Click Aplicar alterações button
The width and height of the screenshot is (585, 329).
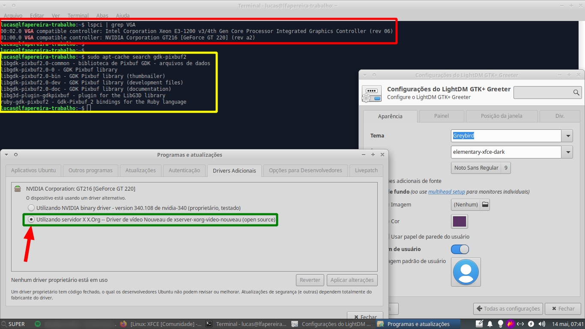[x=352, y=280]
